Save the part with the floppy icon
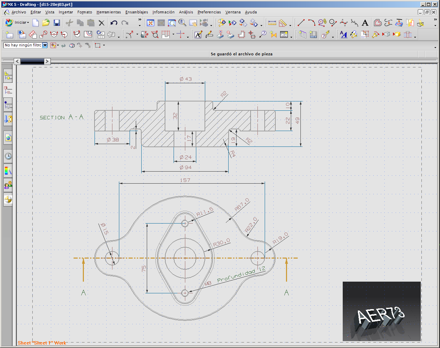Screen dimensions: 440x348 (57, 23)
